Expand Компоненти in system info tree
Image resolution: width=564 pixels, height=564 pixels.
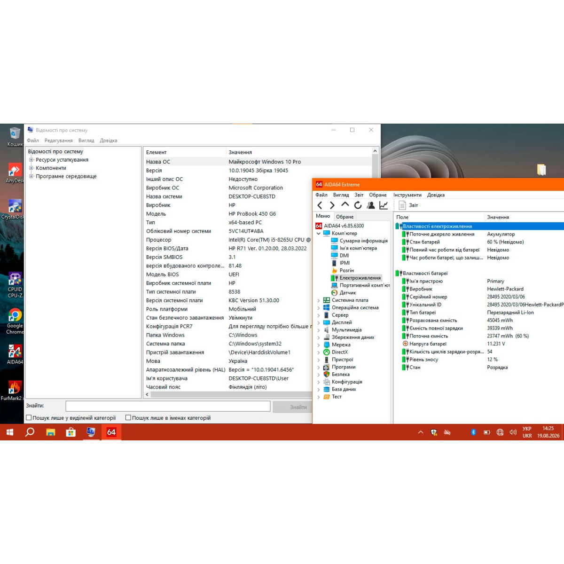31,168
